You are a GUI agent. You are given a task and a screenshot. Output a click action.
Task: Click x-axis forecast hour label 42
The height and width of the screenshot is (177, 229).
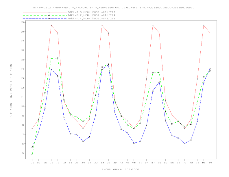(x=121, y=163)
